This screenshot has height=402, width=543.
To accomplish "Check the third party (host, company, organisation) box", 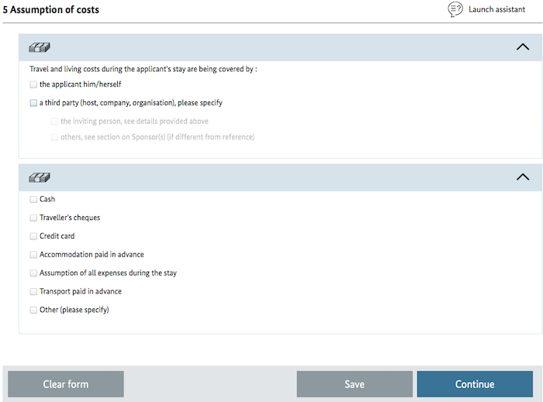I will click(x=33, y=103).
